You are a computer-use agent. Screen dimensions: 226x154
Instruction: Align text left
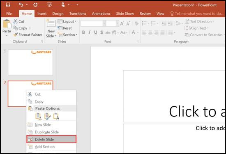(144, 32)
